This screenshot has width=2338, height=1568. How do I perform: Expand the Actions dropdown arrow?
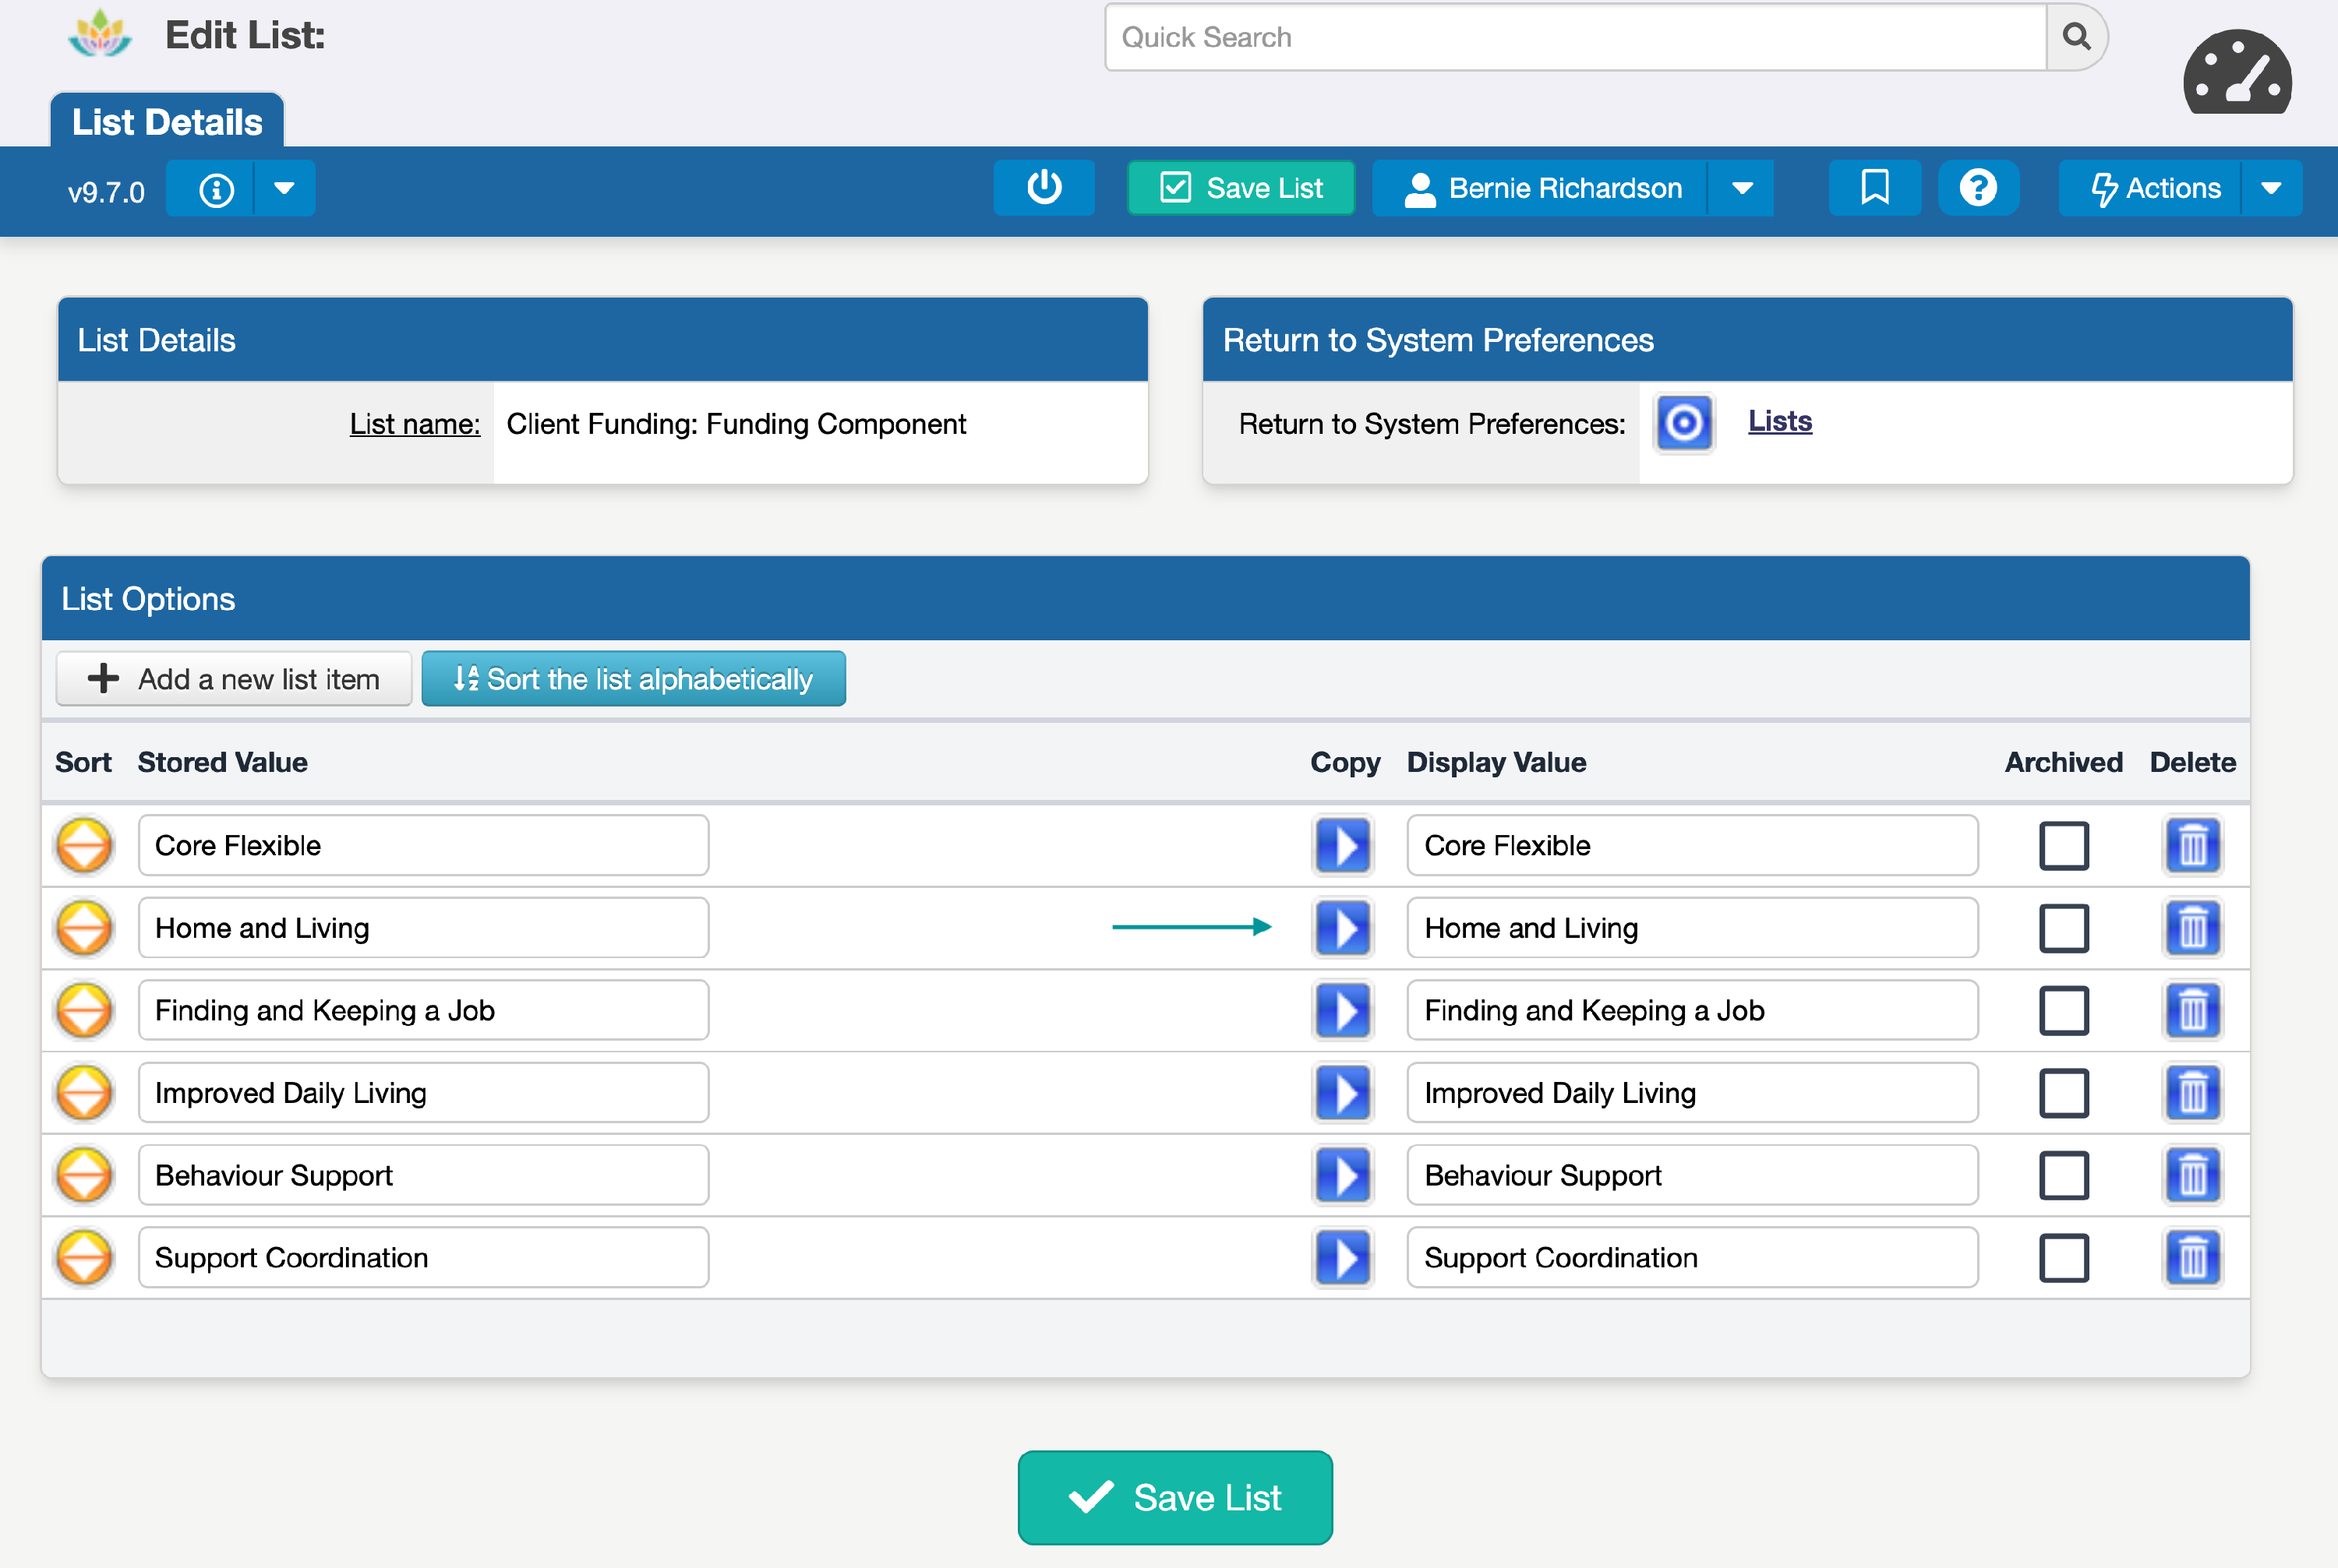tap(2271, 189)
